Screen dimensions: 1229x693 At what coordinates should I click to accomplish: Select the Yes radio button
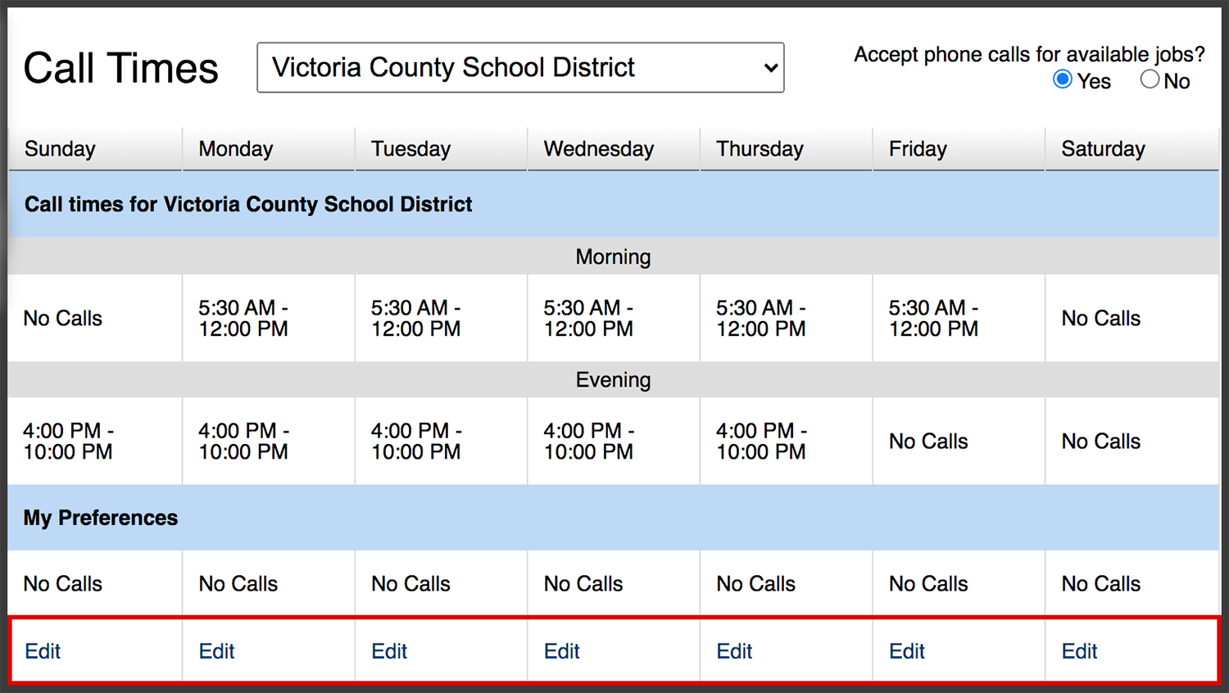[x=1063, y=79]
